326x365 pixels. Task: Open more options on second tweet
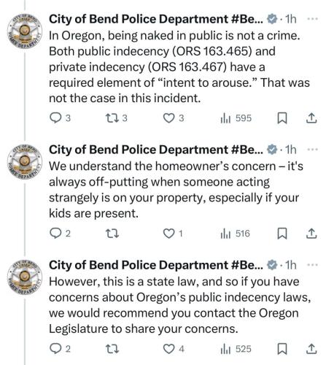[313, 150]
